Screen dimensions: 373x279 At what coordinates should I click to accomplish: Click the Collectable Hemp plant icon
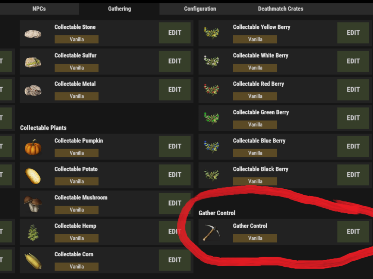coord(33,232)
